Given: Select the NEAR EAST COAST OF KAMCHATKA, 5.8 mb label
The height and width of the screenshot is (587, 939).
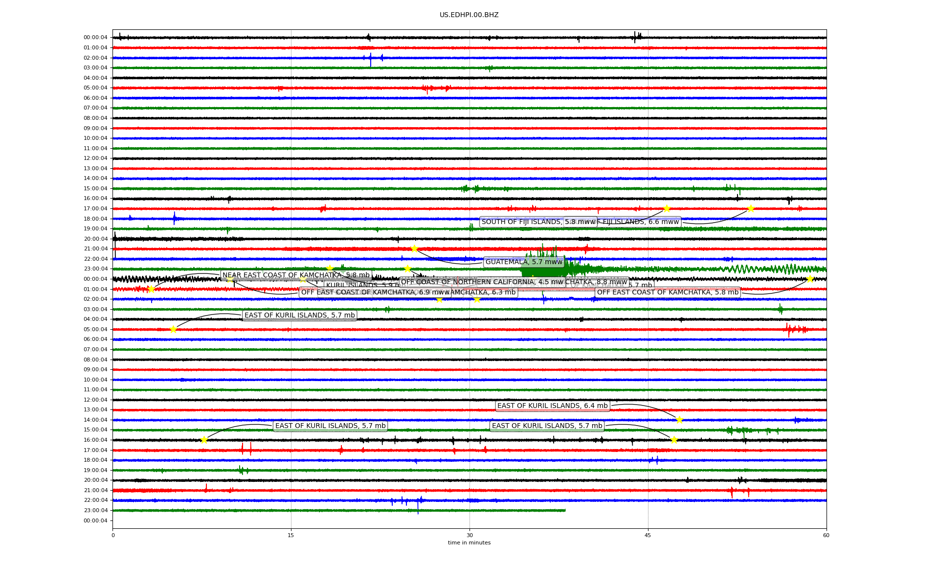Looking at the screenshot, I should coord(296,275).
